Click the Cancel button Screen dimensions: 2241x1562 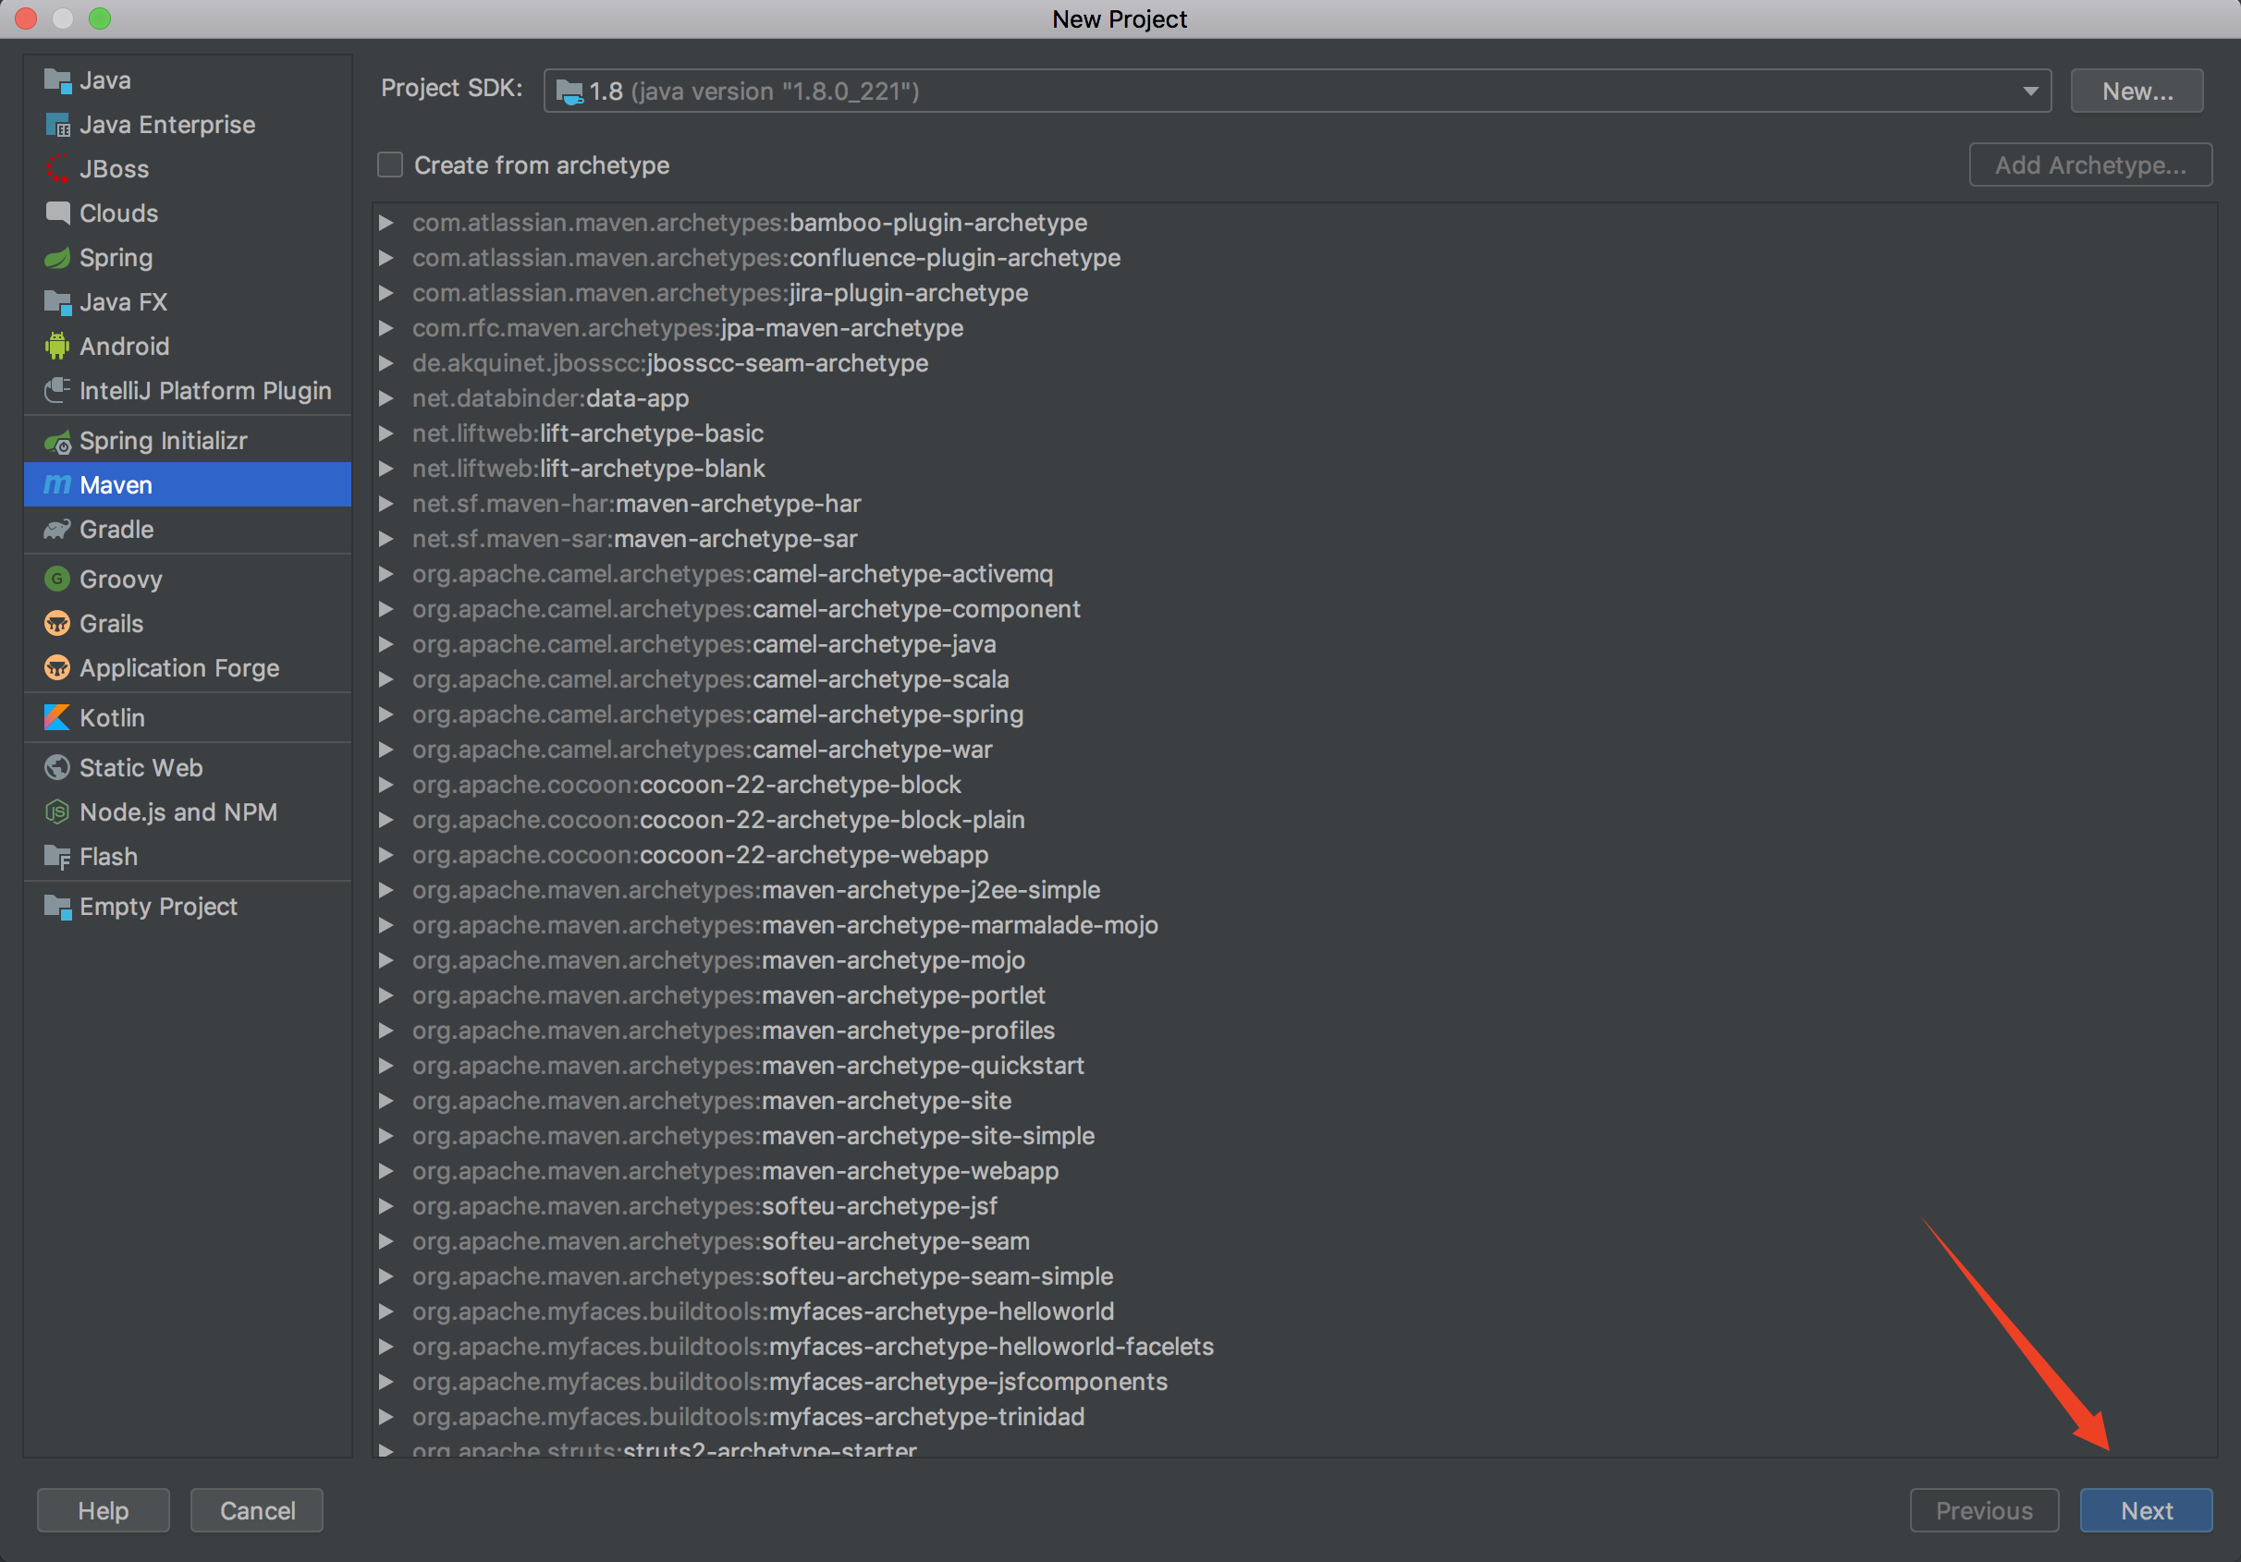[x=257, y=1510]
